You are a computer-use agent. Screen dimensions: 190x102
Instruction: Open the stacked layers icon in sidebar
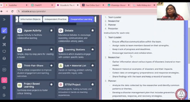tap(4, 58)
